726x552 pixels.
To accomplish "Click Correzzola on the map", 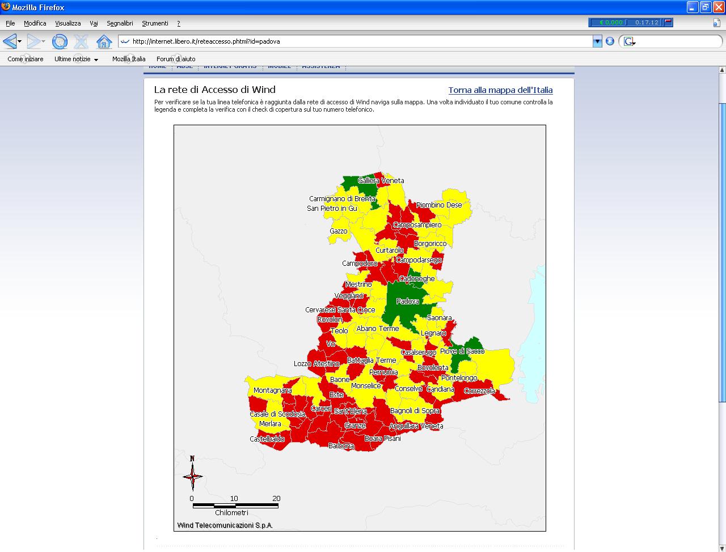I will [479, 391].
